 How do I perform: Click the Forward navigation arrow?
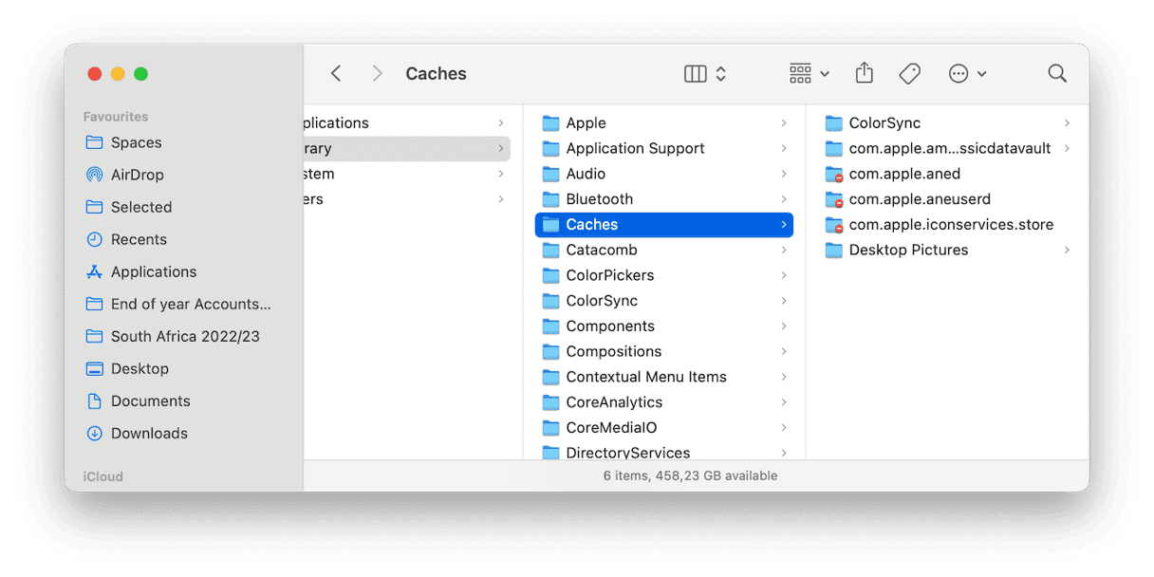[x=377, y=73]
